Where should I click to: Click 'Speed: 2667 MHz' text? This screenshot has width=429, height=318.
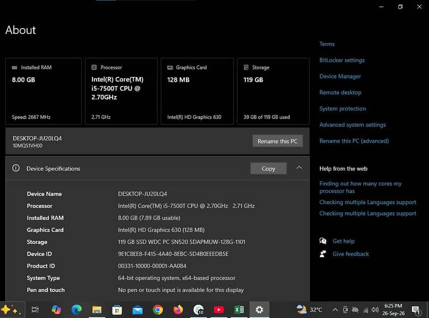[31, 117]
